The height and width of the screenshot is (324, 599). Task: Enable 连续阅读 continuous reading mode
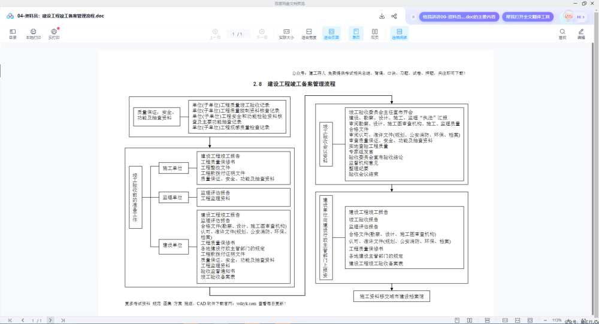399,34
